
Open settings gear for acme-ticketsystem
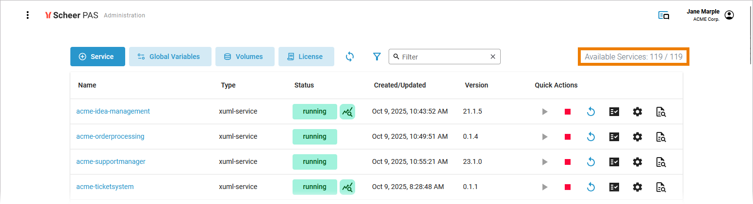[637, 187]
